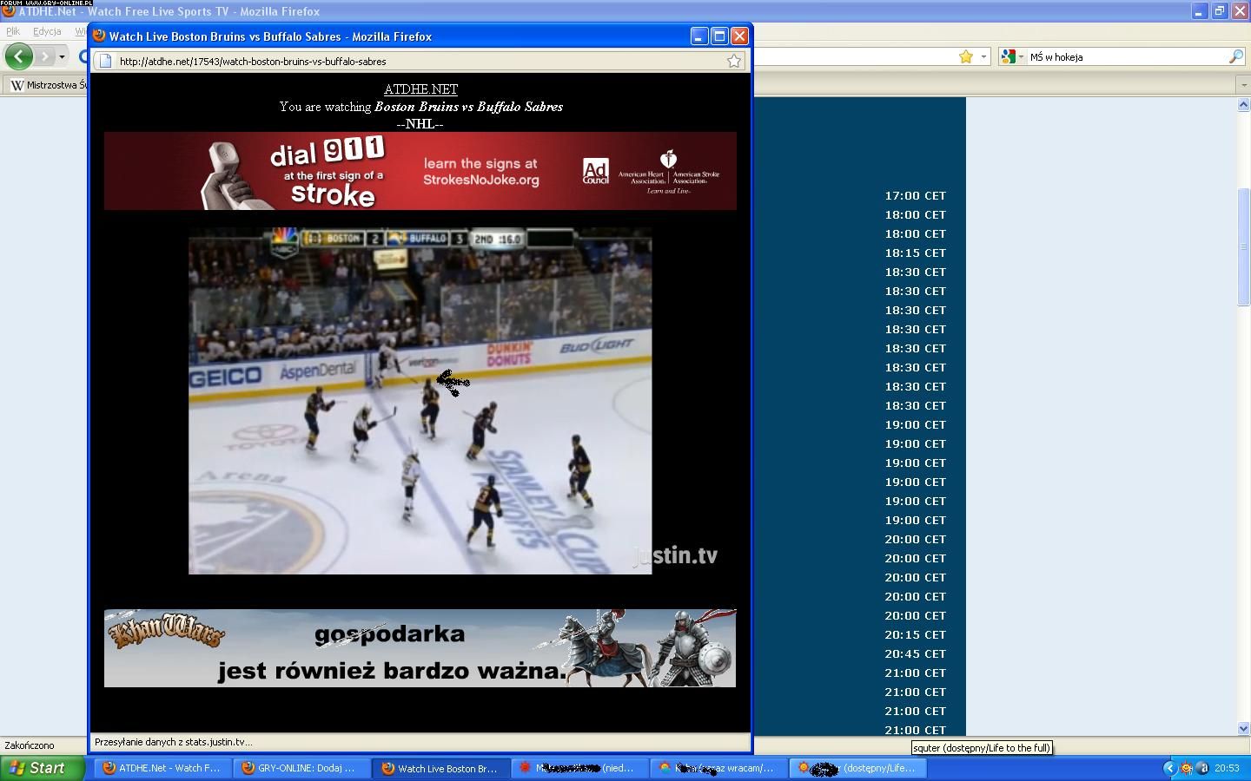The height and width of the screenshot is (781, 1251).
Task: Minimize the Boston Bruins popup window
Action: [x=699, y=36]
